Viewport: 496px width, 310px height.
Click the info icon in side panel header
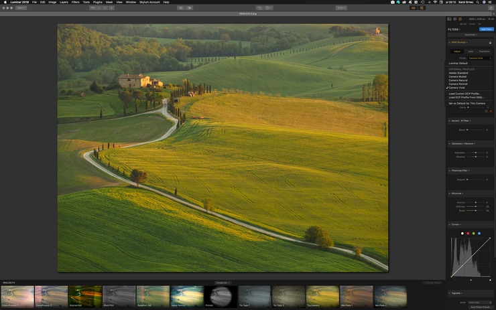tap(460, 19)
